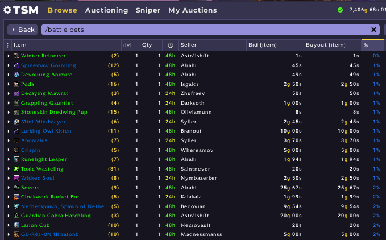Viewport: 386px width, 240px height.
Task: Clear the search with the X icon
Action: (373, 30)
